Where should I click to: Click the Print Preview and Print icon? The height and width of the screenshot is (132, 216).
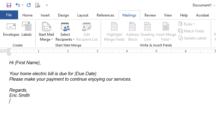[x=38, y=5]
